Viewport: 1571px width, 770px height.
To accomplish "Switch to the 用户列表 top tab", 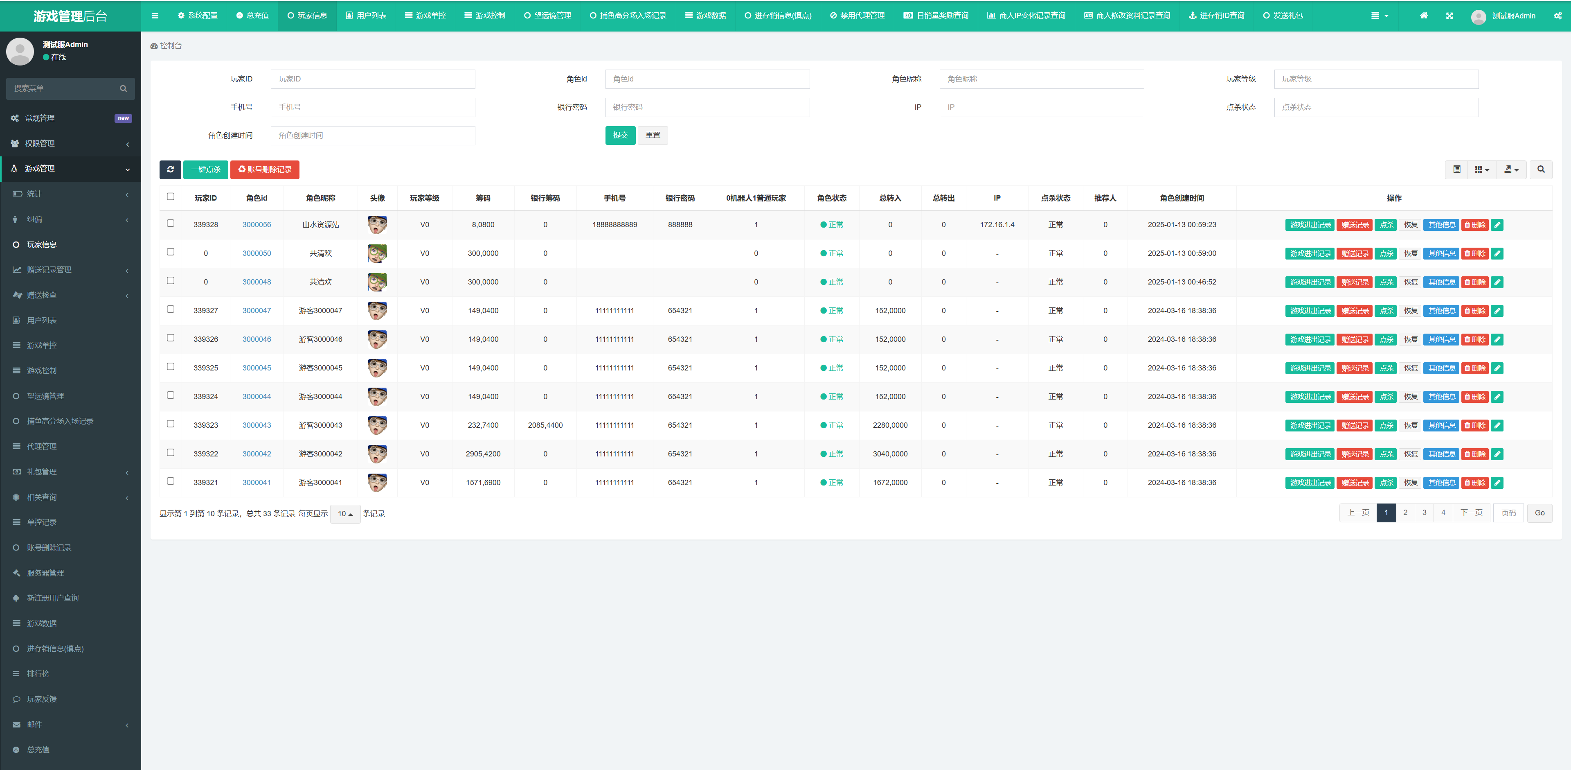I will (366, 16).
